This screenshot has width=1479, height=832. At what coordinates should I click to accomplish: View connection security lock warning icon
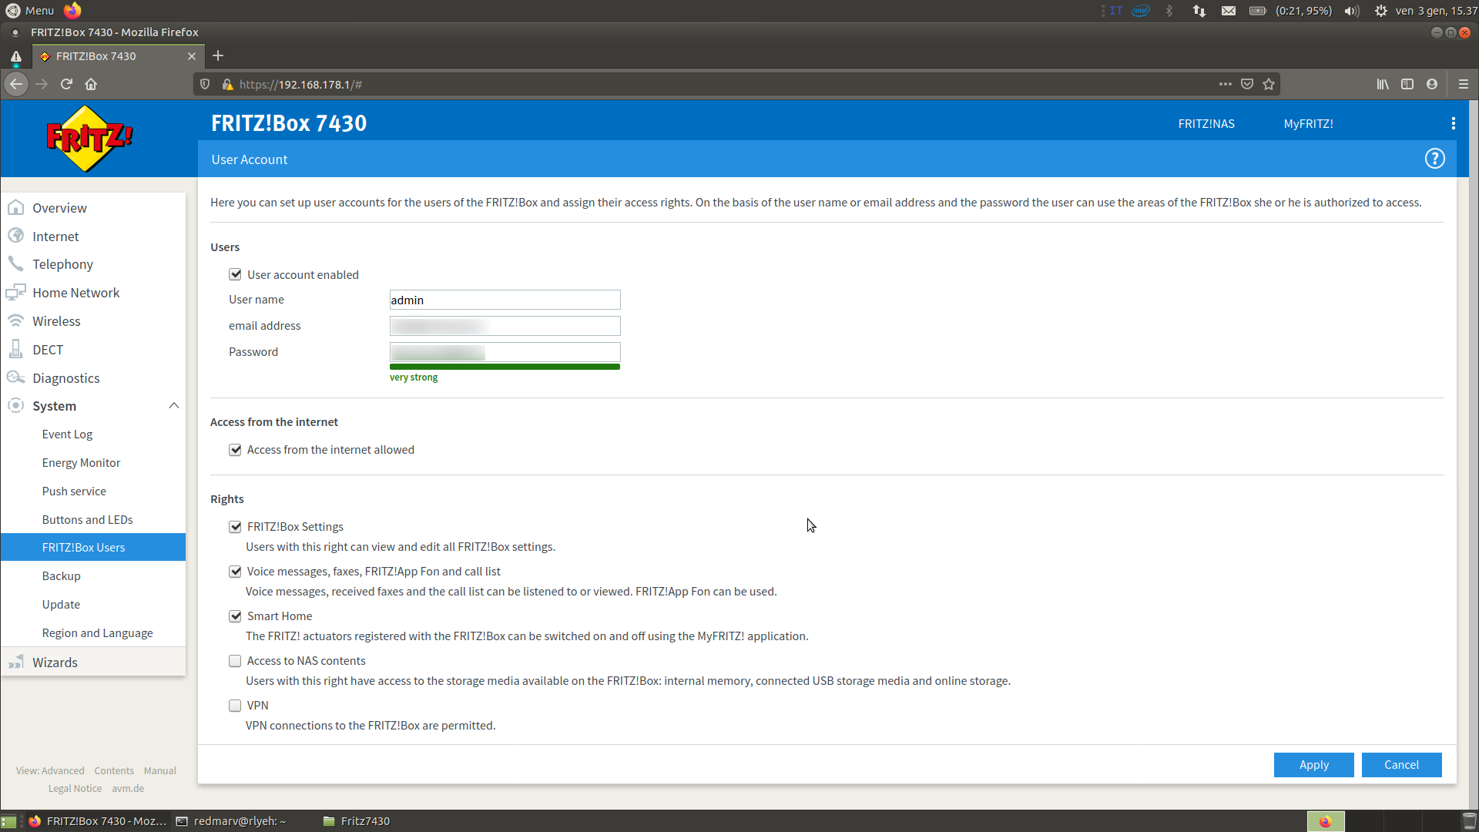pos(227,84)
